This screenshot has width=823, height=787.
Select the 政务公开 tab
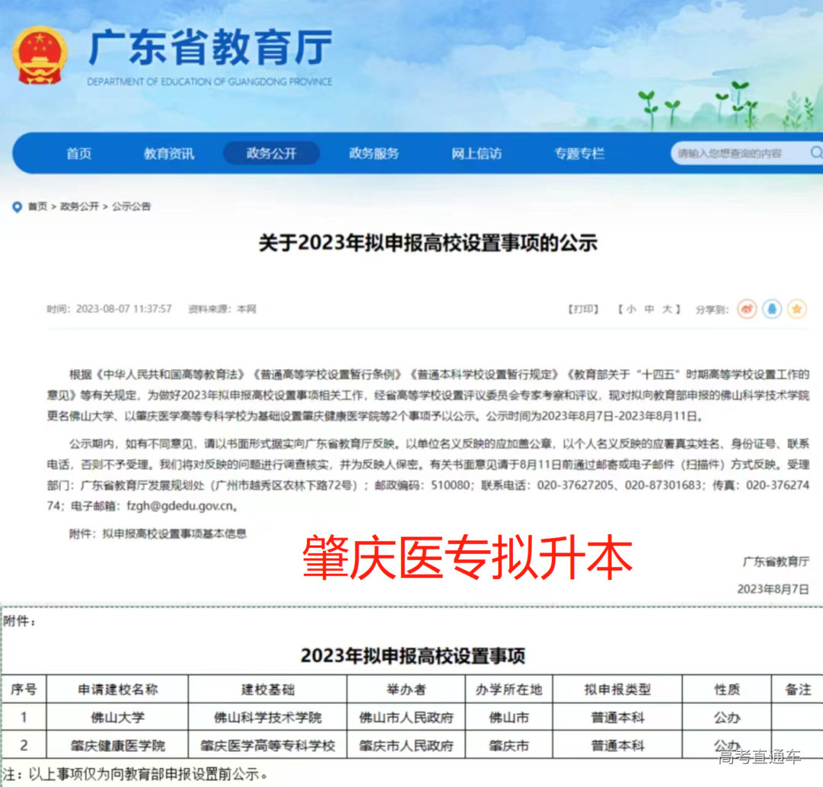pyautogui.click(x=271, y=153)
